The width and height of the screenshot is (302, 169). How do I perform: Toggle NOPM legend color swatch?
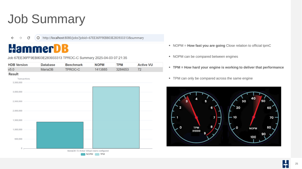(83, 154)
